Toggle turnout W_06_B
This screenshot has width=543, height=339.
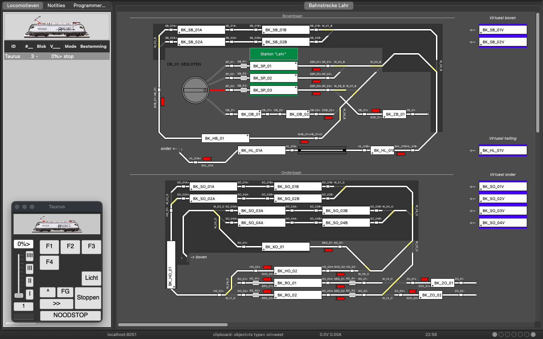pos(339,90)
